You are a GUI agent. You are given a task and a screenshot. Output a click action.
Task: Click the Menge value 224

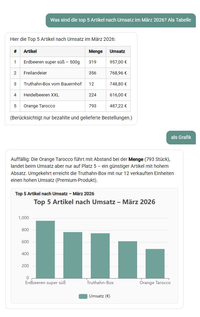click(x=96, y=95)
